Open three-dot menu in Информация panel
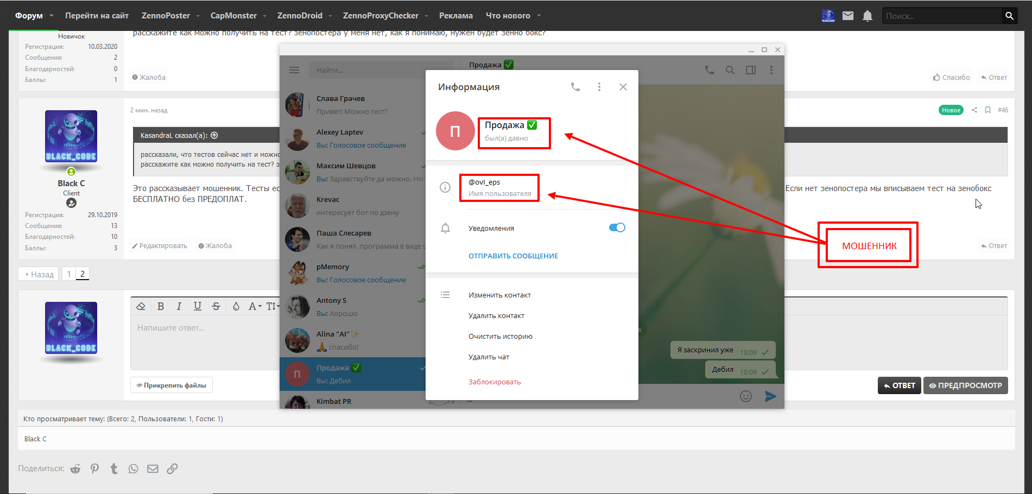The height and width of the screenshot is (494, 1032). pos(599,87)
